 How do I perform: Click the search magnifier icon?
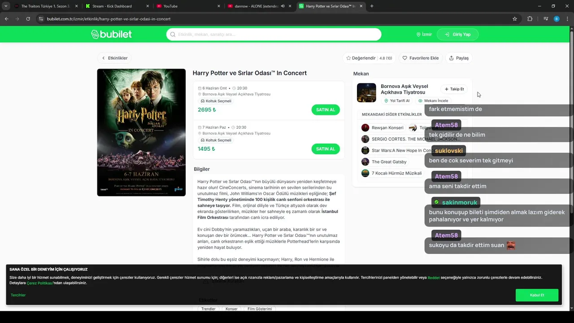[173, 35]
